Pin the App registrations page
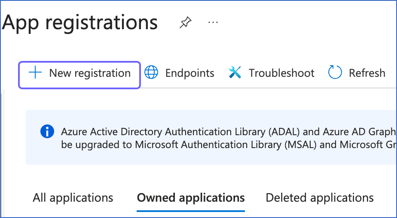 coord(186,22)
